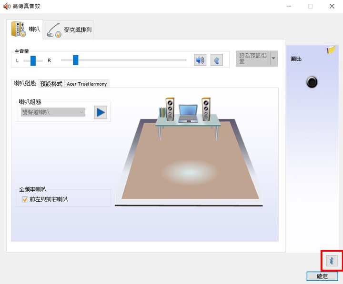Play the speaker test sound

click(x=101, y=113)
